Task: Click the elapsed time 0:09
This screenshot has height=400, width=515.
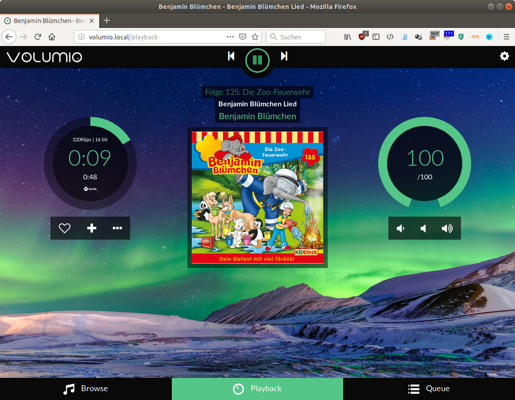Action: (89, 158)
